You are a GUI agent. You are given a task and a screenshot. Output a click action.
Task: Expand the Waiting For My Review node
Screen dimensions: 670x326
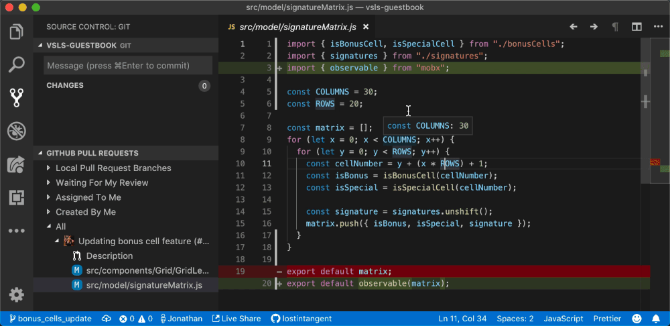click(102, 182)
